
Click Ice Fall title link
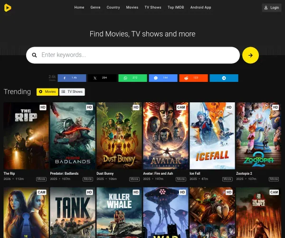195,173
